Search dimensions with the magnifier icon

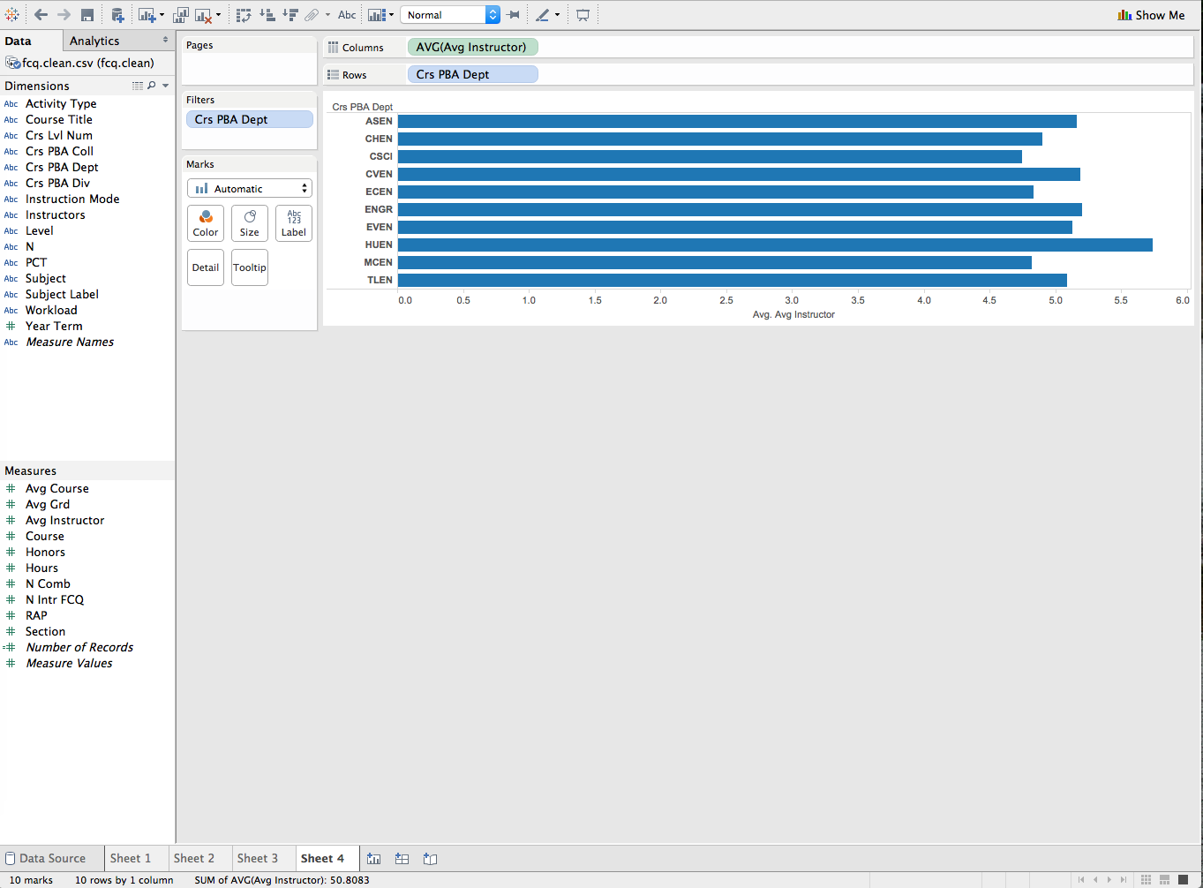[152, 86]
